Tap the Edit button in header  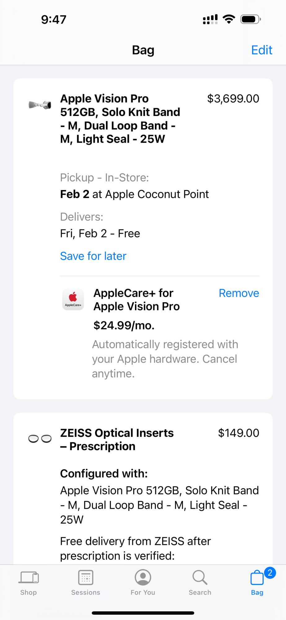point(262,50)
